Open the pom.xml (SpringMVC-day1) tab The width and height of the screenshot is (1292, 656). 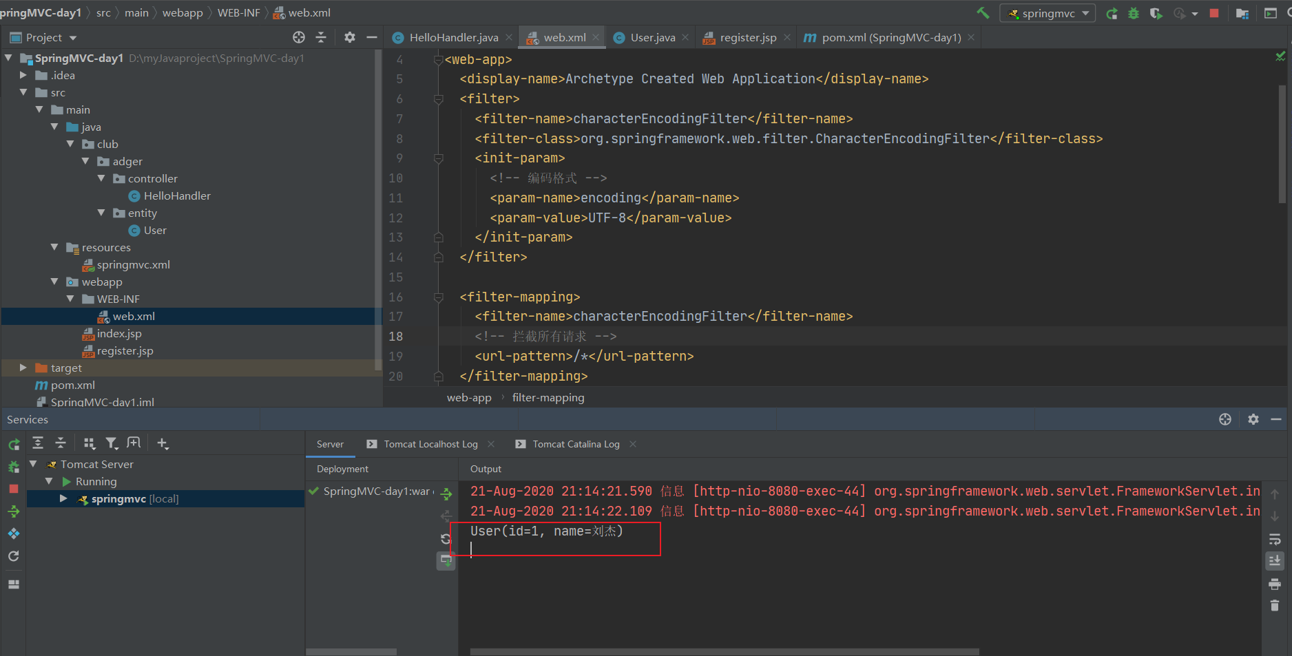coord(890,37)
